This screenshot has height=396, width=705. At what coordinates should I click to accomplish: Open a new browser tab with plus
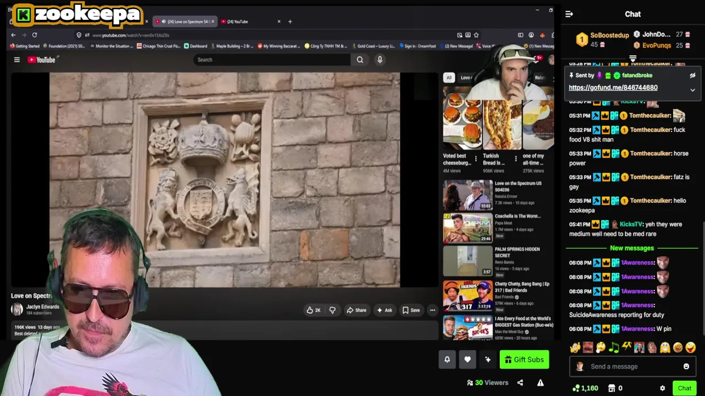point(290,21)
